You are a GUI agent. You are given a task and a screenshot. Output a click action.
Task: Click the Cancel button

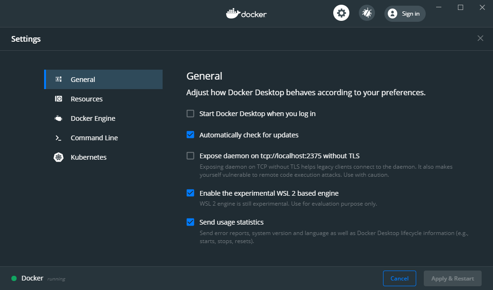coord(399,278)
